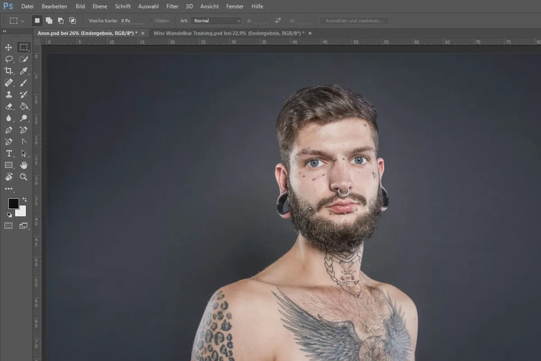The height and width of the screenshot is (361, 541).
Task: Enable New Selection mode in options bar
Action: point(37,21)
